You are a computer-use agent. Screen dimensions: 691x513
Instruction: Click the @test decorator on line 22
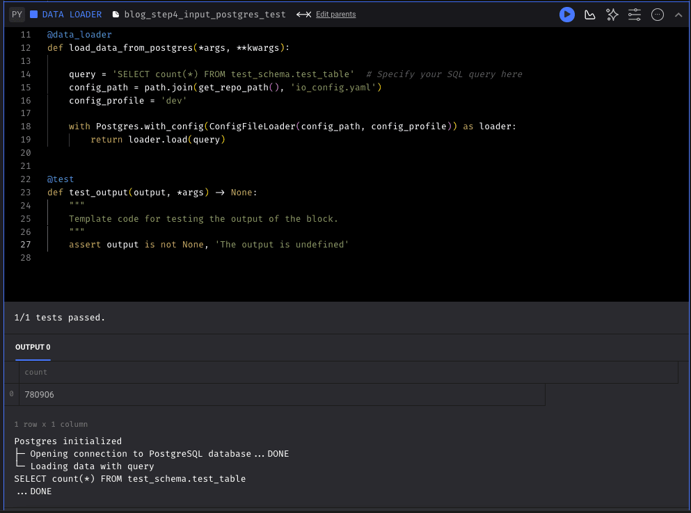[61, 179]
